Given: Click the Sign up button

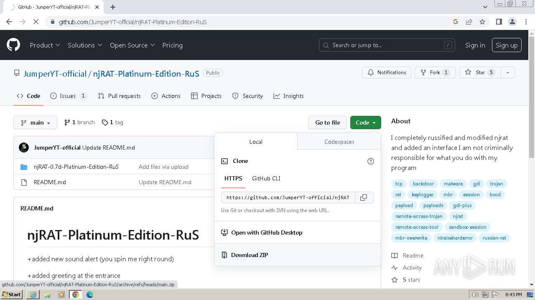Looking at the screenshot, I should [507, 45].
